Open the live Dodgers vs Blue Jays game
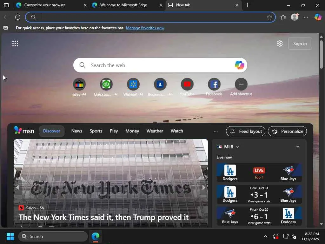 tap(259, 173)
